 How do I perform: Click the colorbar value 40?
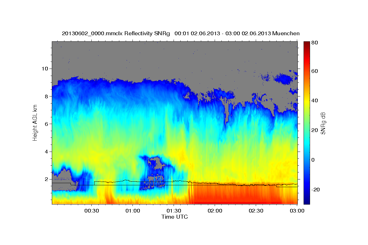(315, 100)
